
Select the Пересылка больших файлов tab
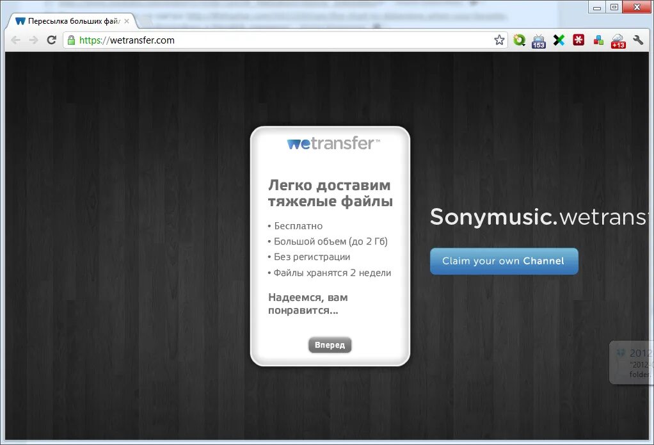[71, 21]
